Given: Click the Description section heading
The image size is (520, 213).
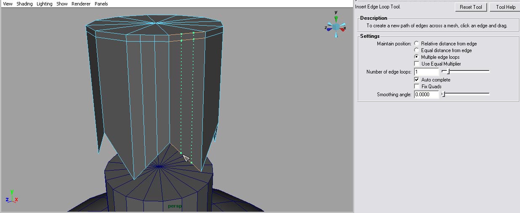Looking at the screenshot, I should (374, 18).
